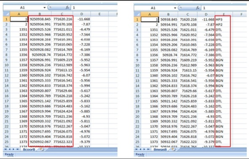Jump to first sheet arrow in 8coor8 window
Viewport: 249px width, 159px height.
click(x=5, y=149)
